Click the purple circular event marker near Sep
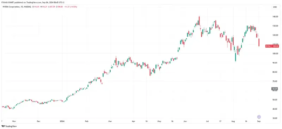This screenshot has width=282, height=129. 259,117
